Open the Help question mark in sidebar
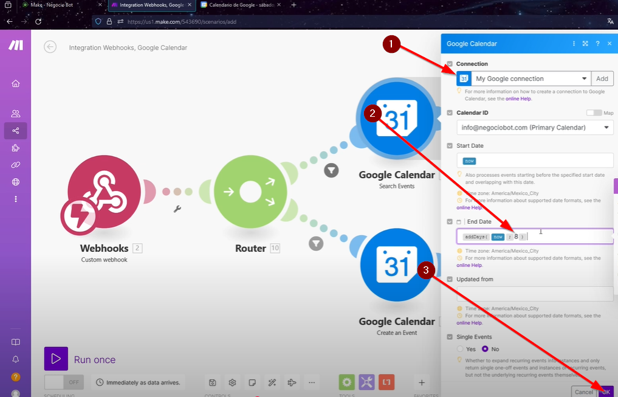The image size is (618, 397). (x=16, y=377)
